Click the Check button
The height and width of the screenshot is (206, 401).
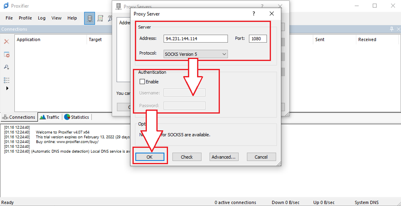(x=187, y=157)
